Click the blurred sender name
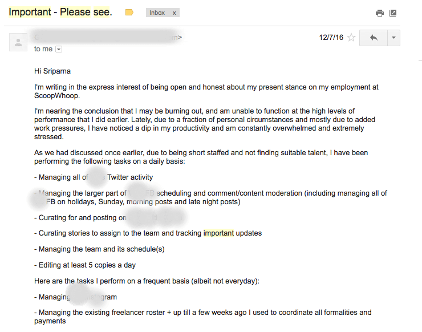 pyautogui.click(x=105, y=38)
